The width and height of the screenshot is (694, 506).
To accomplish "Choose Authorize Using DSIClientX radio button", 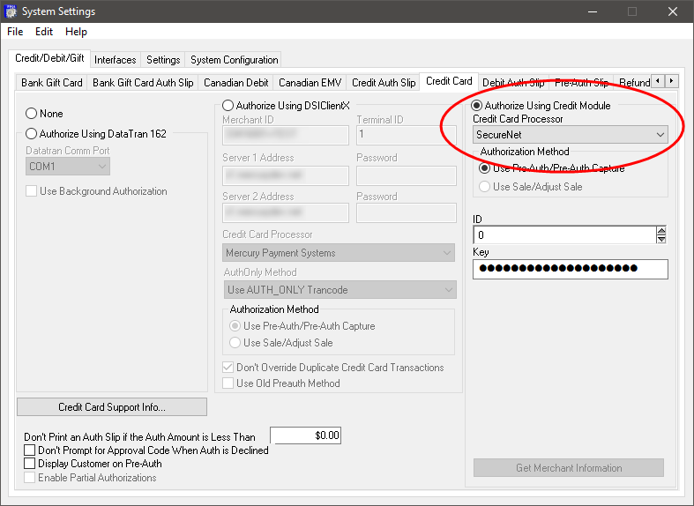I will 228,106.
